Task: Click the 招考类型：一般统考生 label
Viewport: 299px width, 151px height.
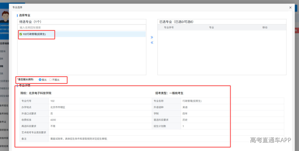Action: point(169,93)
